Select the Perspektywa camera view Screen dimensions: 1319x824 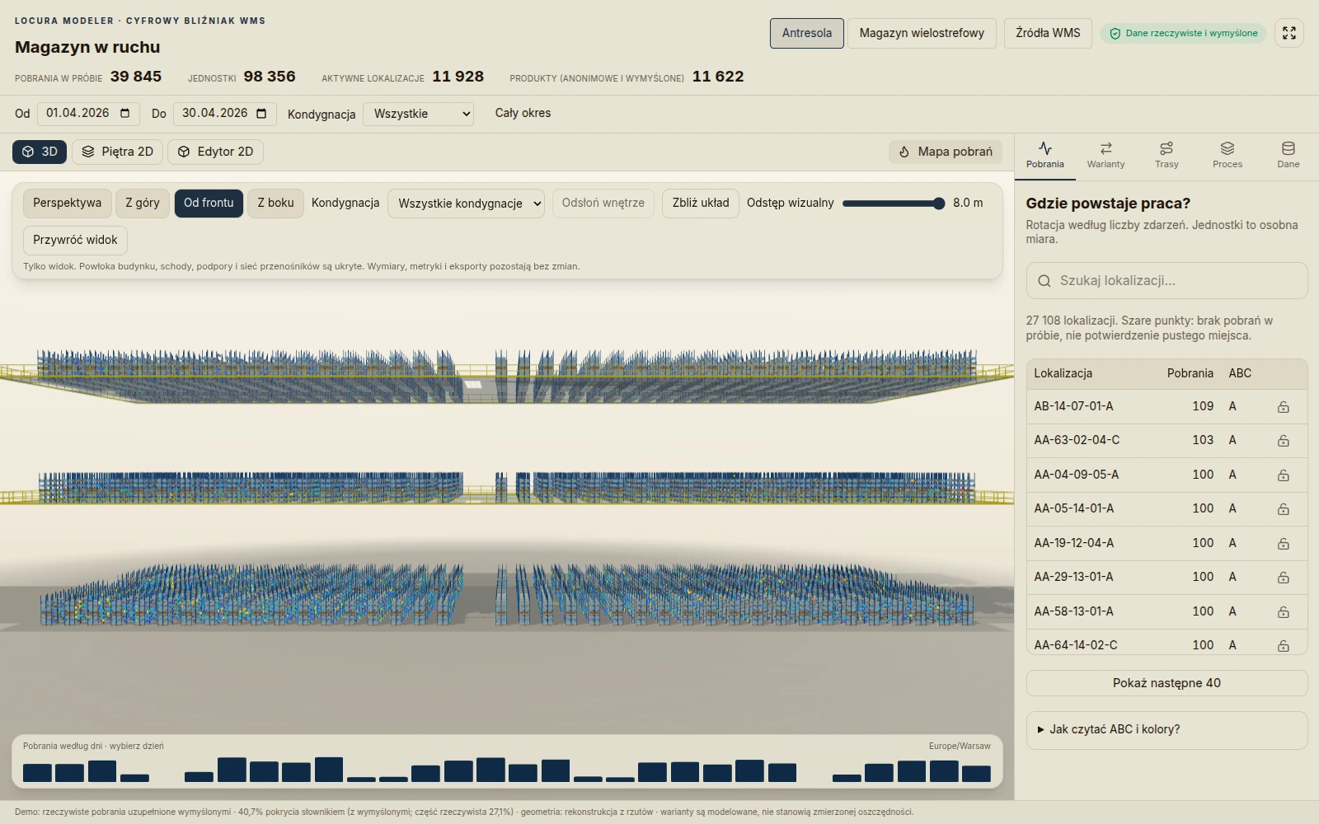coord(67,203)
